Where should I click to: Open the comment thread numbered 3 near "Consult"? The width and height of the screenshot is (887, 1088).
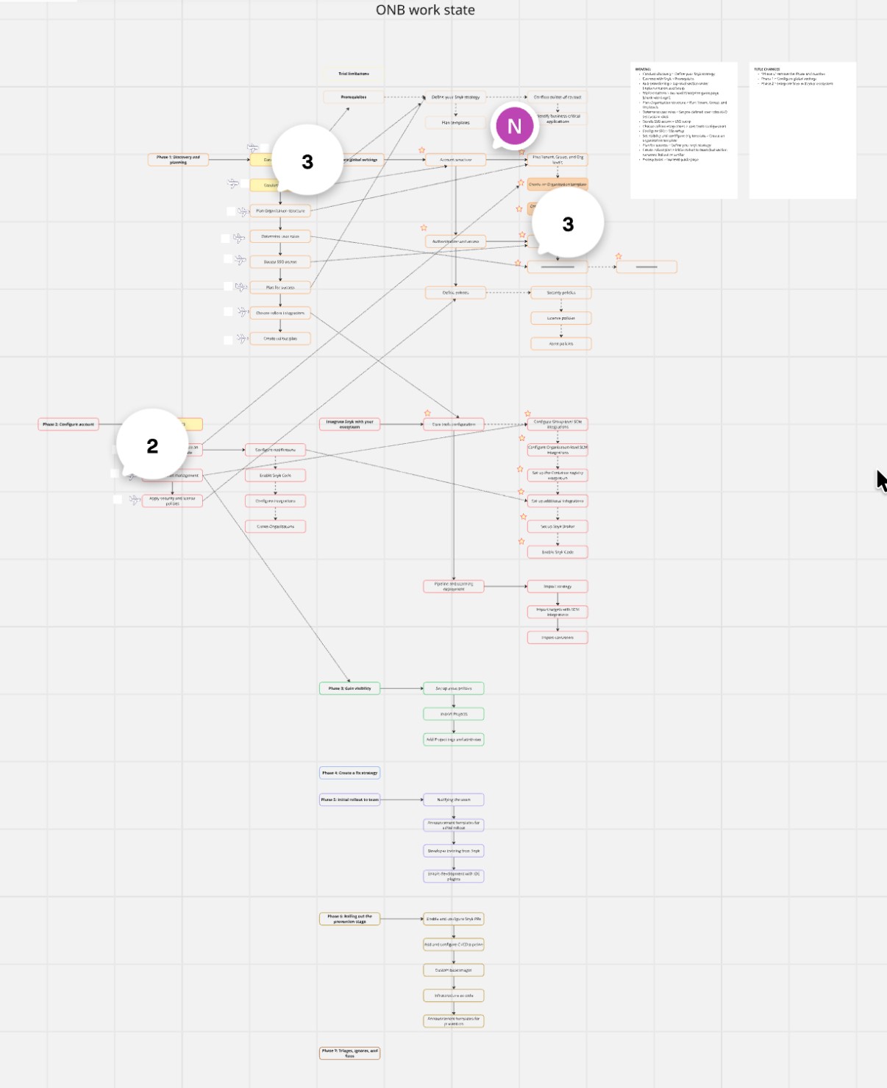(x=307, y=160)
